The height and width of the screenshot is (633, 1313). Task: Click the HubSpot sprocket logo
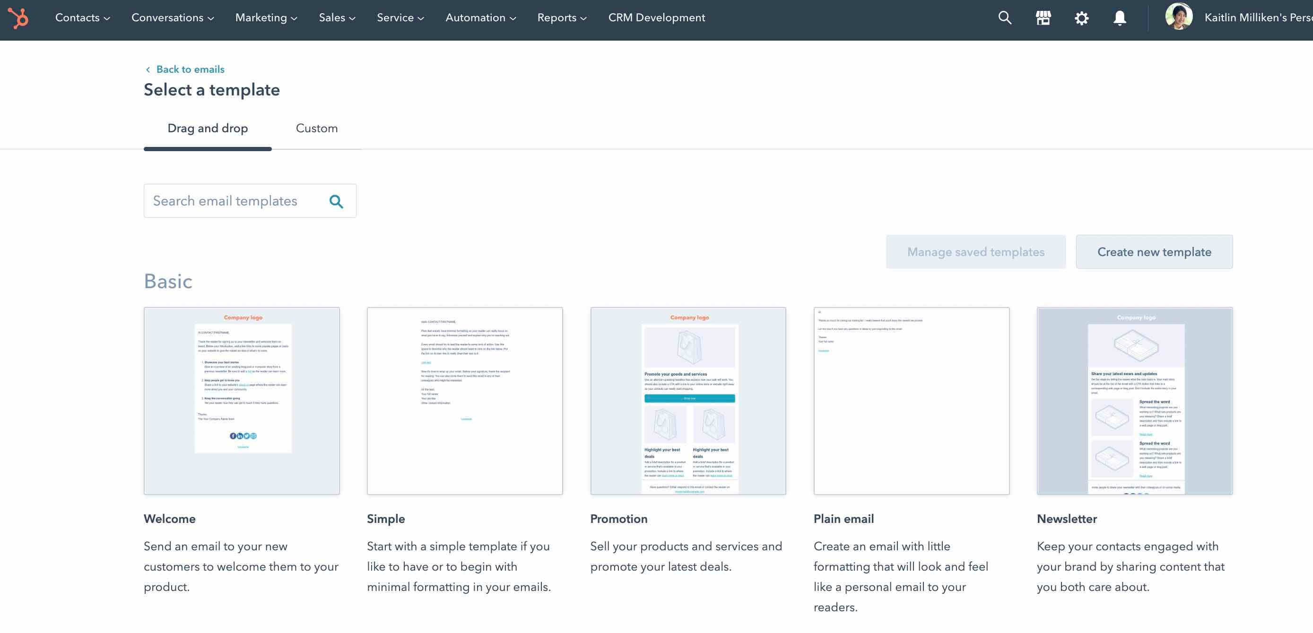(18, 18)
